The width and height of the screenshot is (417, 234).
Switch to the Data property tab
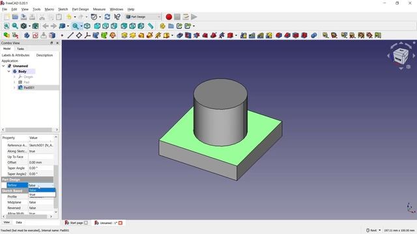pos(19,222)
